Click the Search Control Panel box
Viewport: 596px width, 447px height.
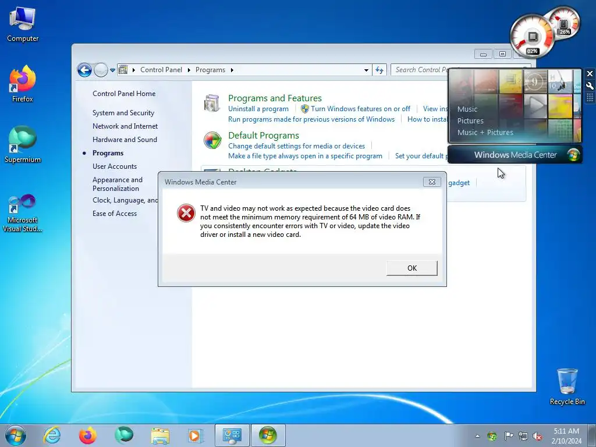pos(420,70)
